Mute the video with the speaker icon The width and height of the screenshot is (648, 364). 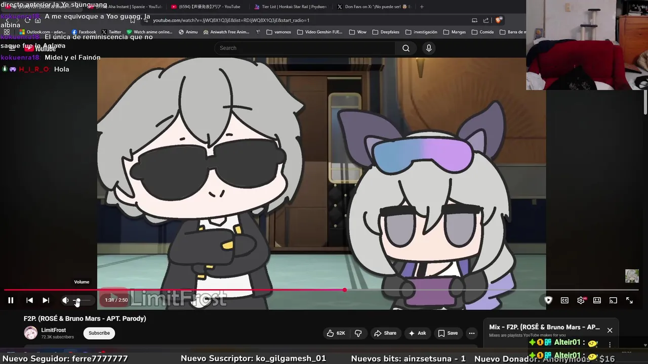point(65,300)
